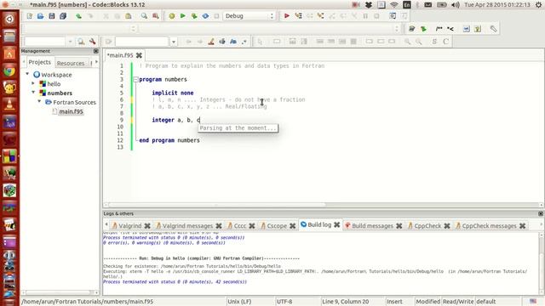Click the match case Aa icon

click(233, 42)
